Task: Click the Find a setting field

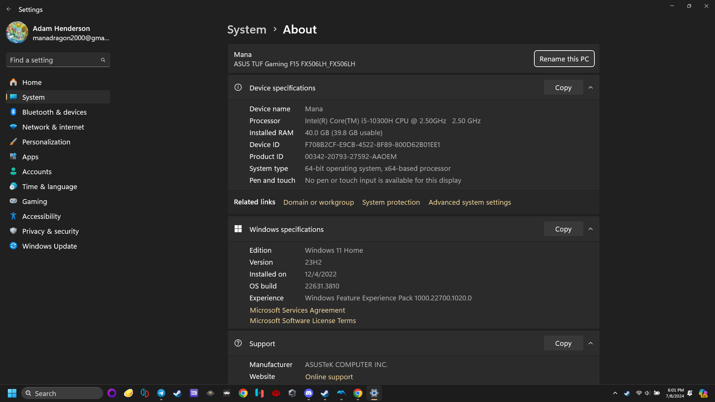Action: (54, 60)
